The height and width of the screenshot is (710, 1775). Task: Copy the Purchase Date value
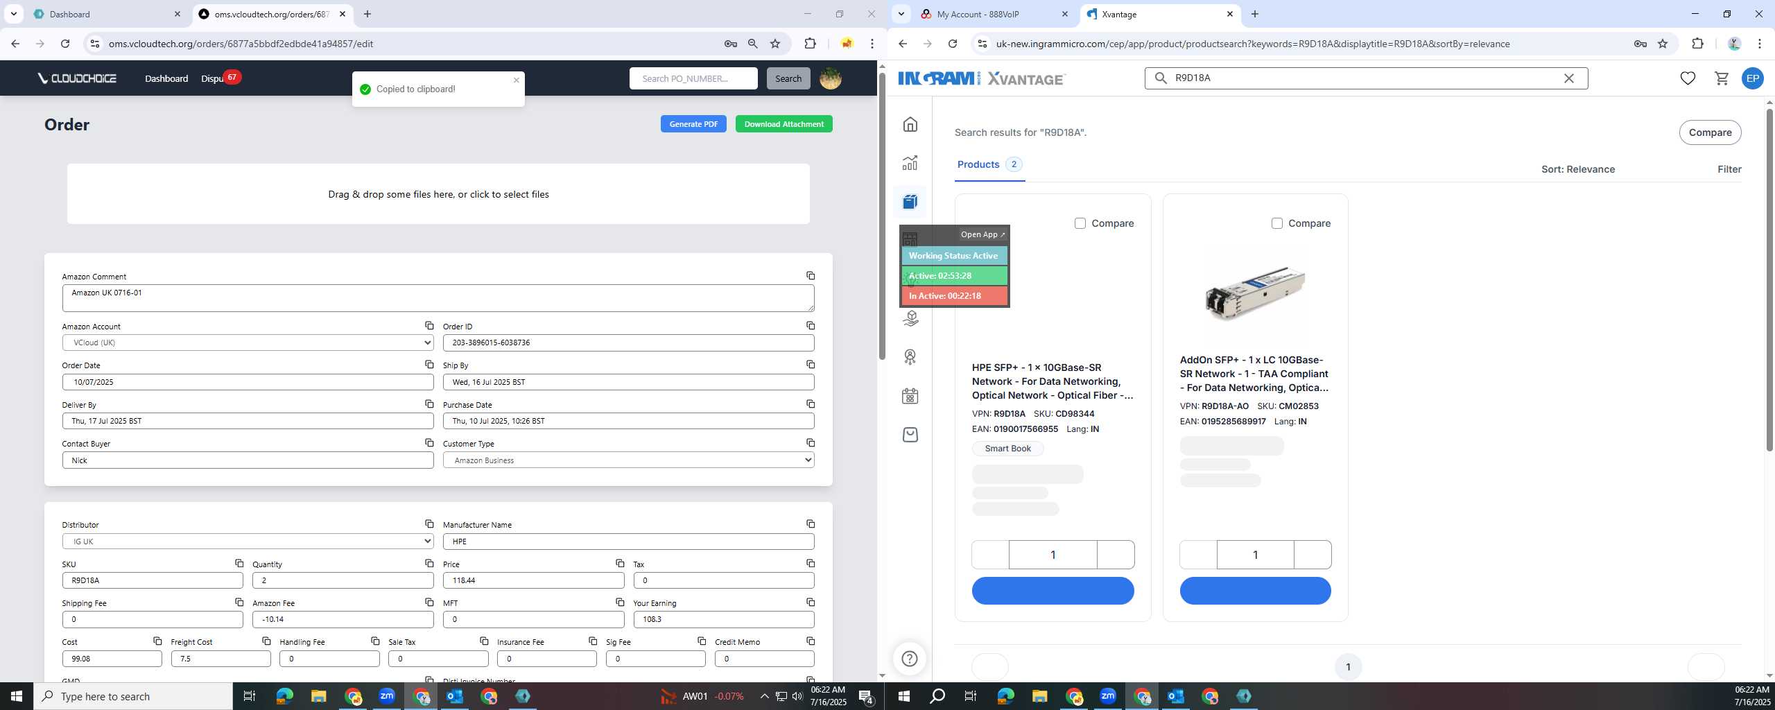point(810,404)
